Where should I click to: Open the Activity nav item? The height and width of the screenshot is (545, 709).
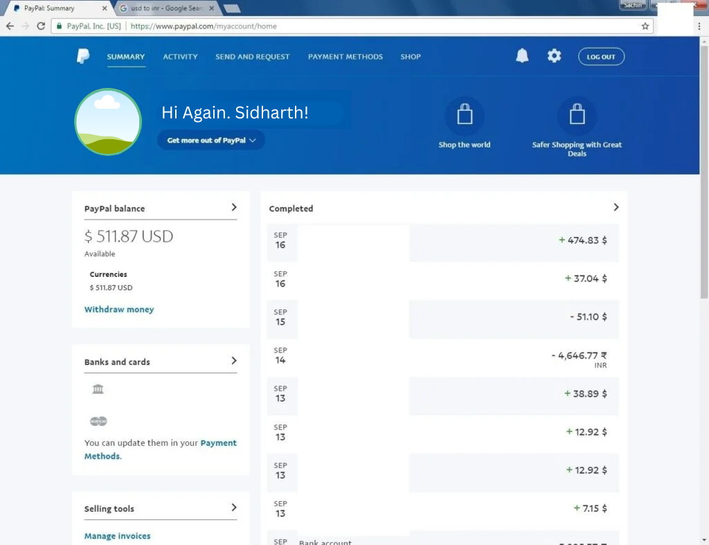coord(181,57)
